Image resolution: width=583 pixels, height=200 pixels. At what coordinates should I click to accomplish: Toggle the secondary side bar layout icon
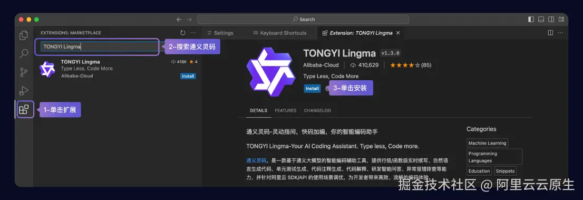[551, 20]
